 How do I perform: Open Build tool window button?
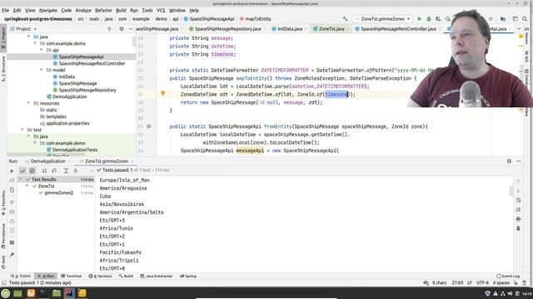(126, 277)
